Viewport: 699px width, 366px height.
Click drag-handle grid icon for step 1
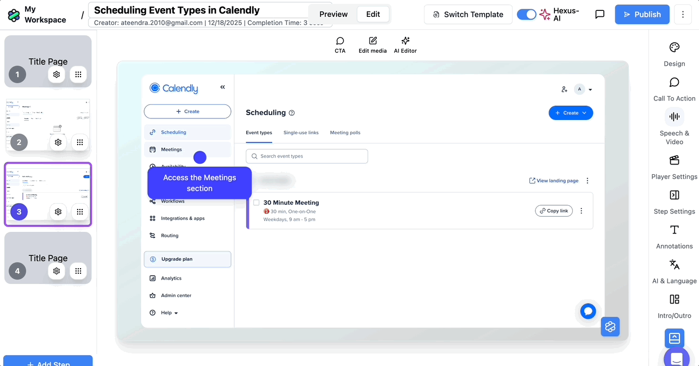[78, 74]
